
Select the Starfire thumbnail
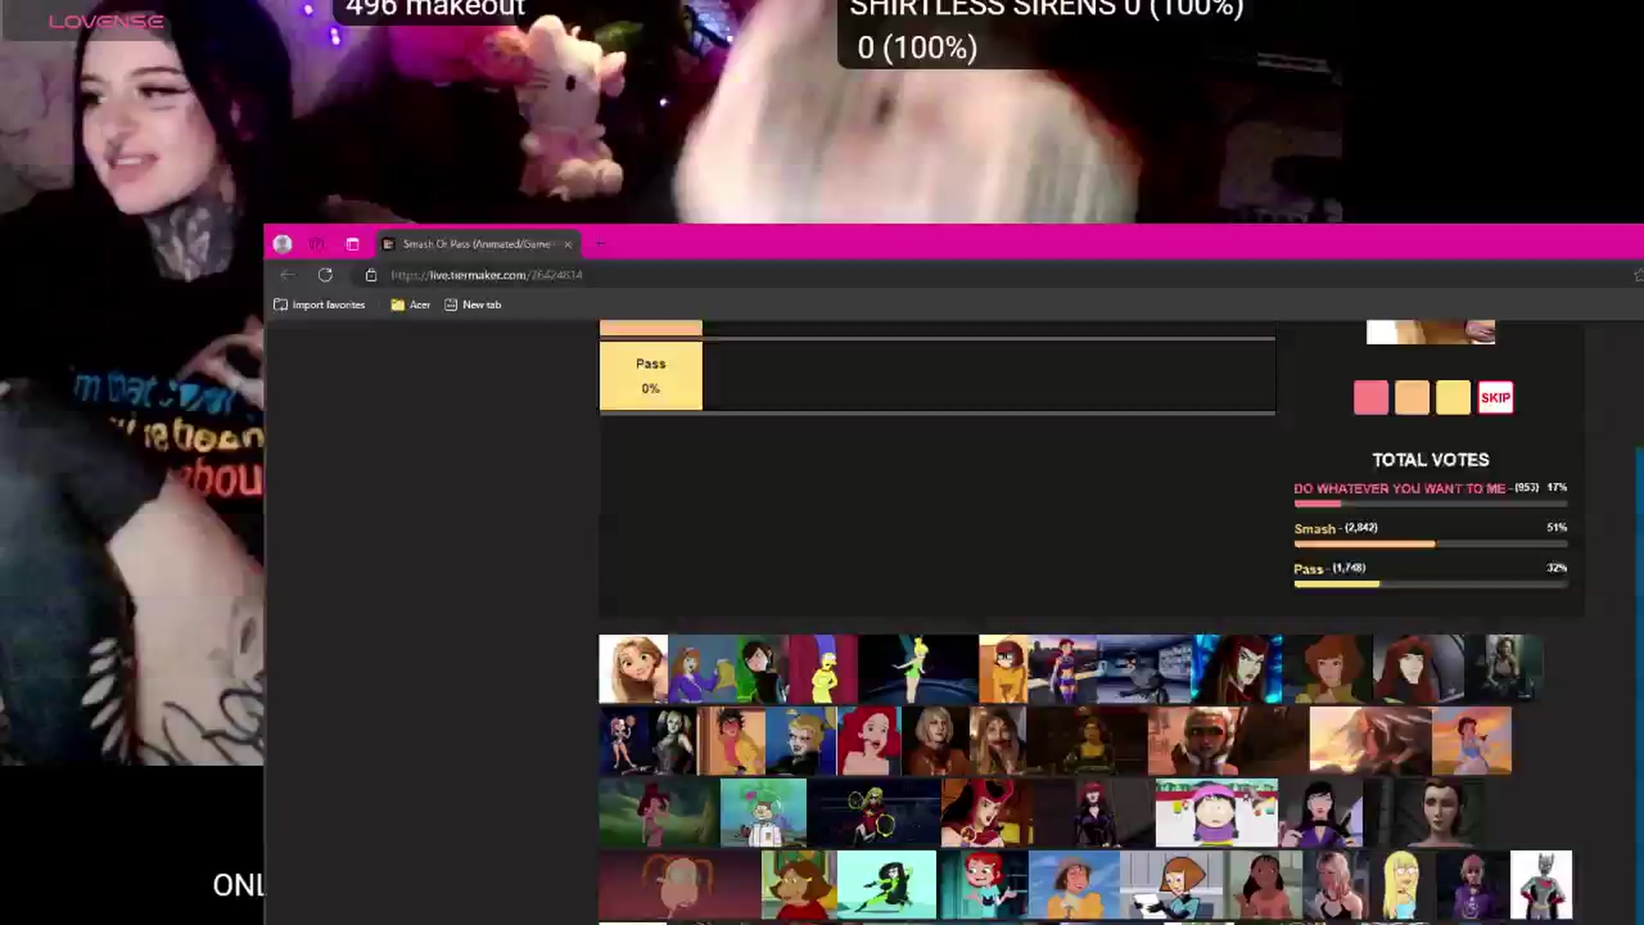coord(1063,669)
